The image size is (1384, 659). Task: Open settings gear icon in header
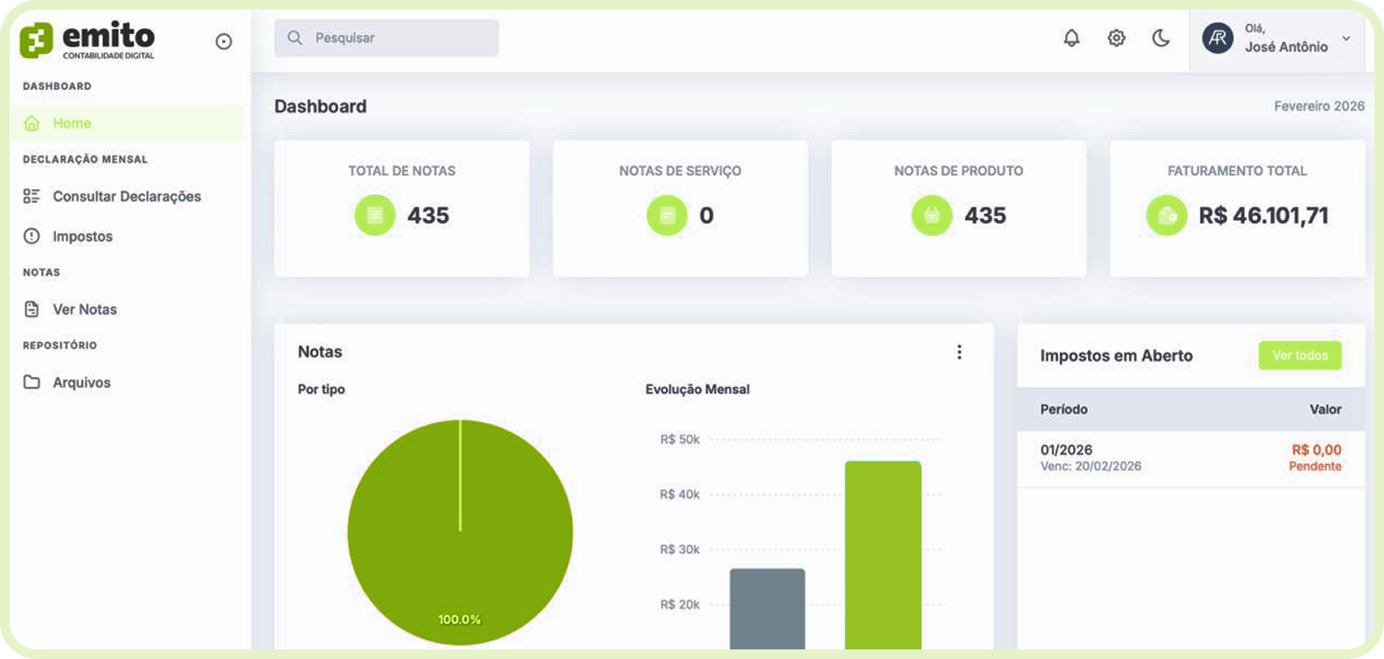1116,38
